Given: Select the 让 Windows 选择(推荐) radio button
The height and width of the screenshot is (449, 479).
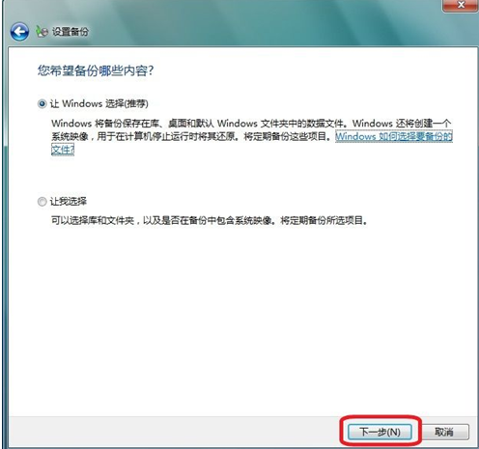Looking at the screenshot, I should [42, 104].
